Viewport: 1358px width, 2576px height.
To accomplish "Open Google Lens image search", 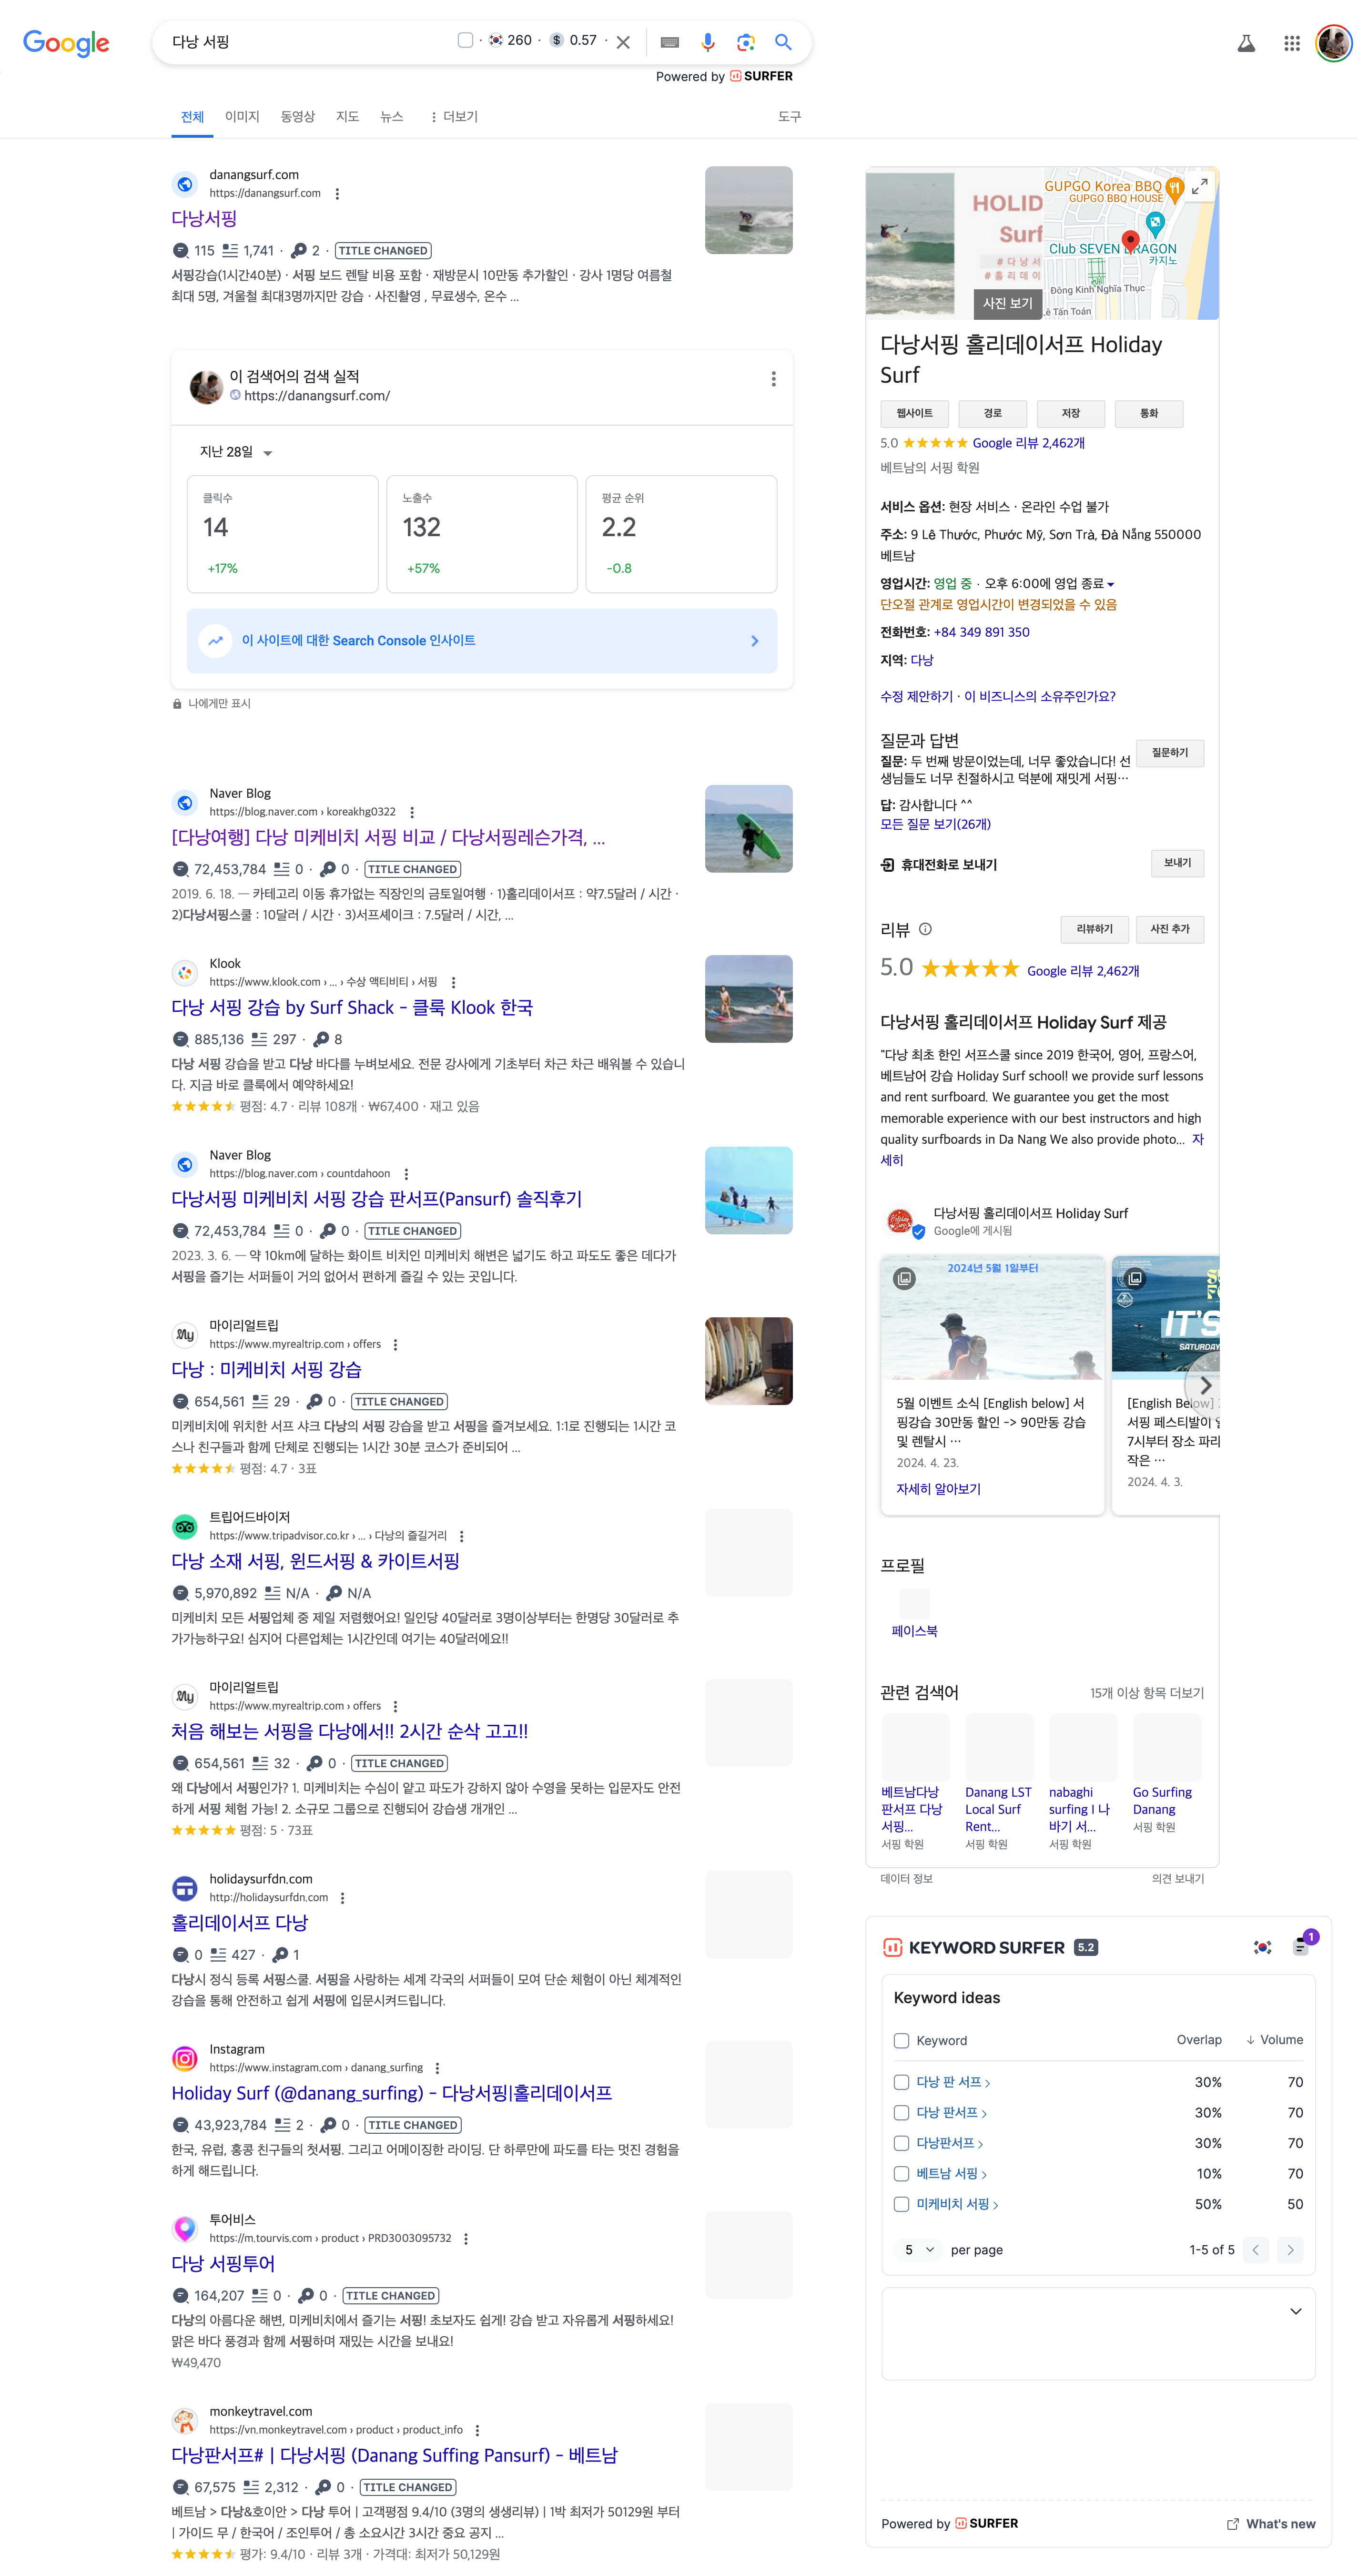I will [745, 42].
